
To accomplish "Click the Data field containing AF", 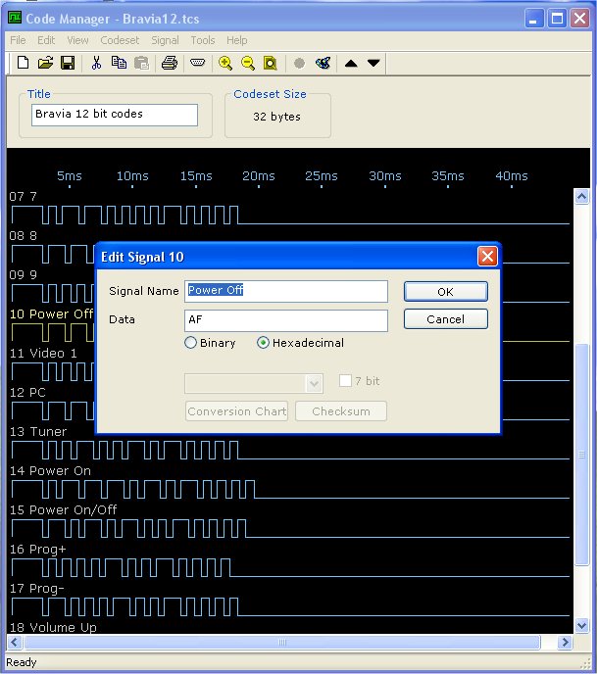I will (x=286, y=320).
